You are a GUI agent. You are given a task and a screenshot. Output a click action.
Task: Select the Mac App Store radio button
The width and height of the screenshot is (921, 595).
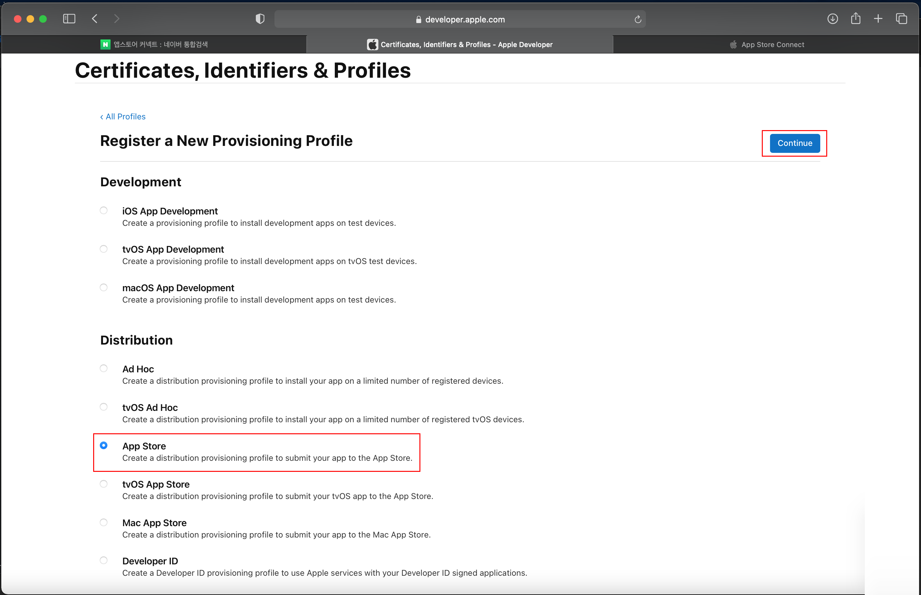point(104,522)
